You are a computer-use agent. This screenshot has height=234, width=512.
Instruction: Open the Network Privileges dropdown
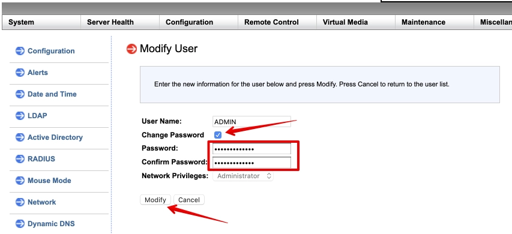pyautogui.click(x=243, y=176)
